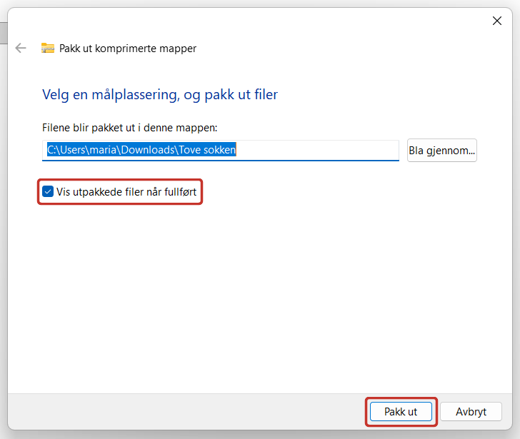Click heading 'Velg en målplassering, og pakk ut filer'
The width and height of the screenshot is (520, 439).
[160, 95]
